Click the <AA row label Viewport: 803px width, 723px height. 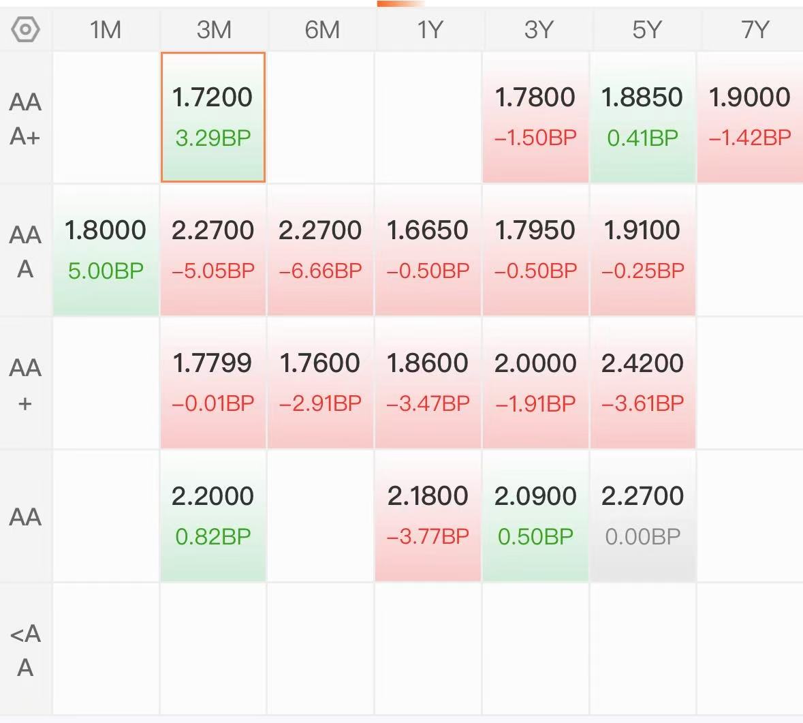[25, 649]
